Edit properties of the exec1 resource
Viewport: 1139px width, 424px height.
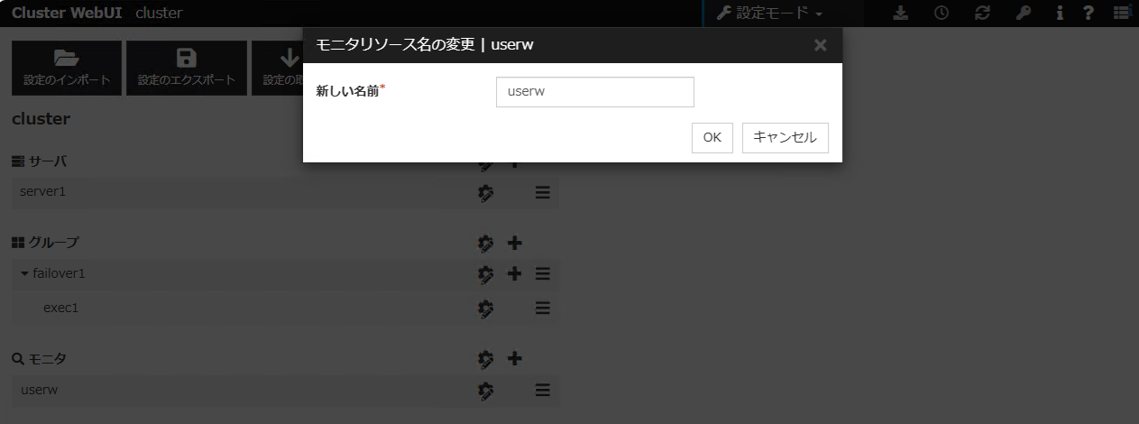click(486, 309)
